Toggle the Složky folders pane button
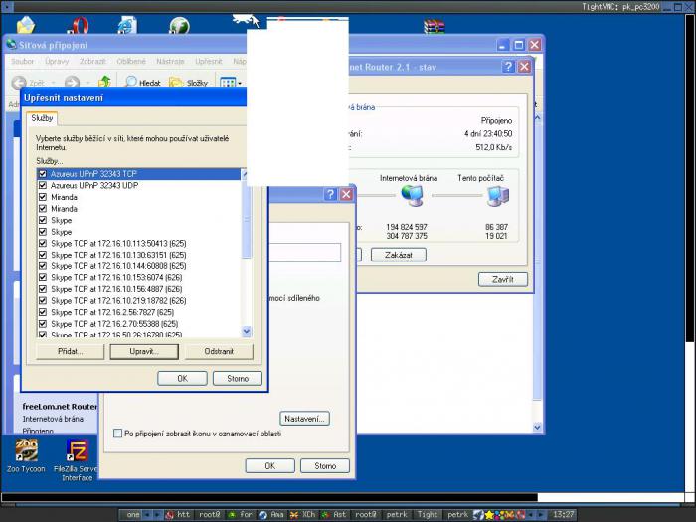Viewport: 696px width, 522px height. pos(188,83)
